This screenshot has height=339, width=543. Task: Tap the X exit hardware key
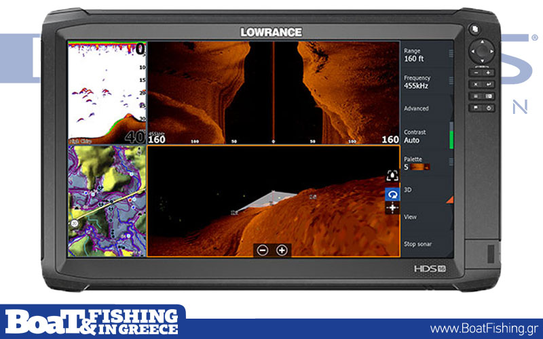coord(476,84)
